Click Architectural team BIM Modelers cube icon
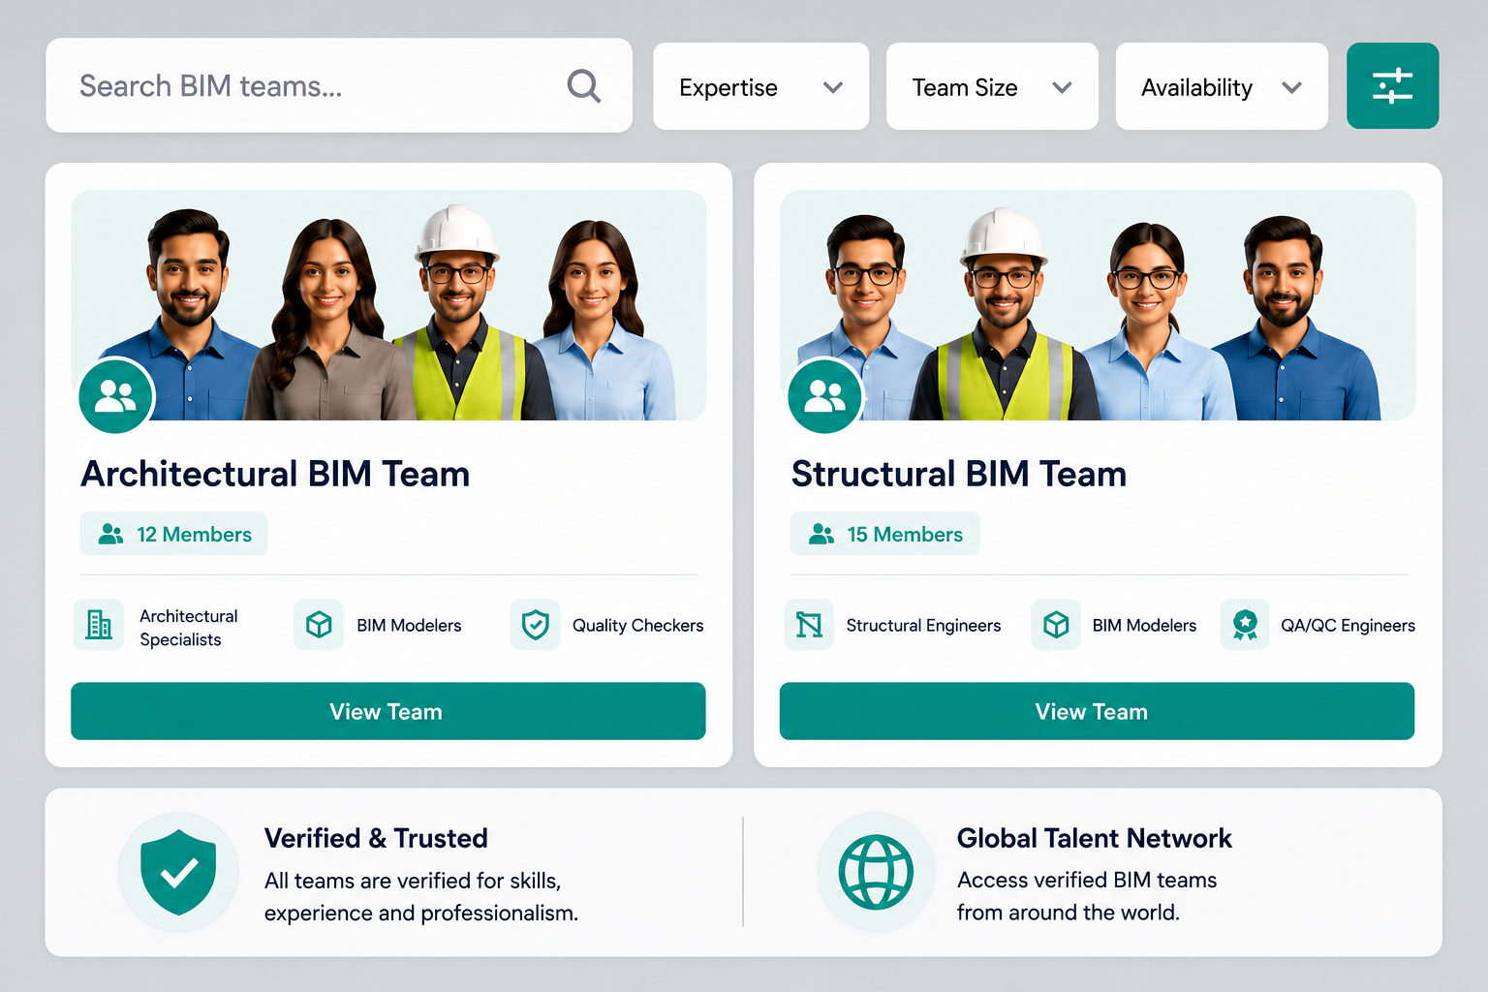The height and width of the screenshot is (992, 1488). click(319, 625)
